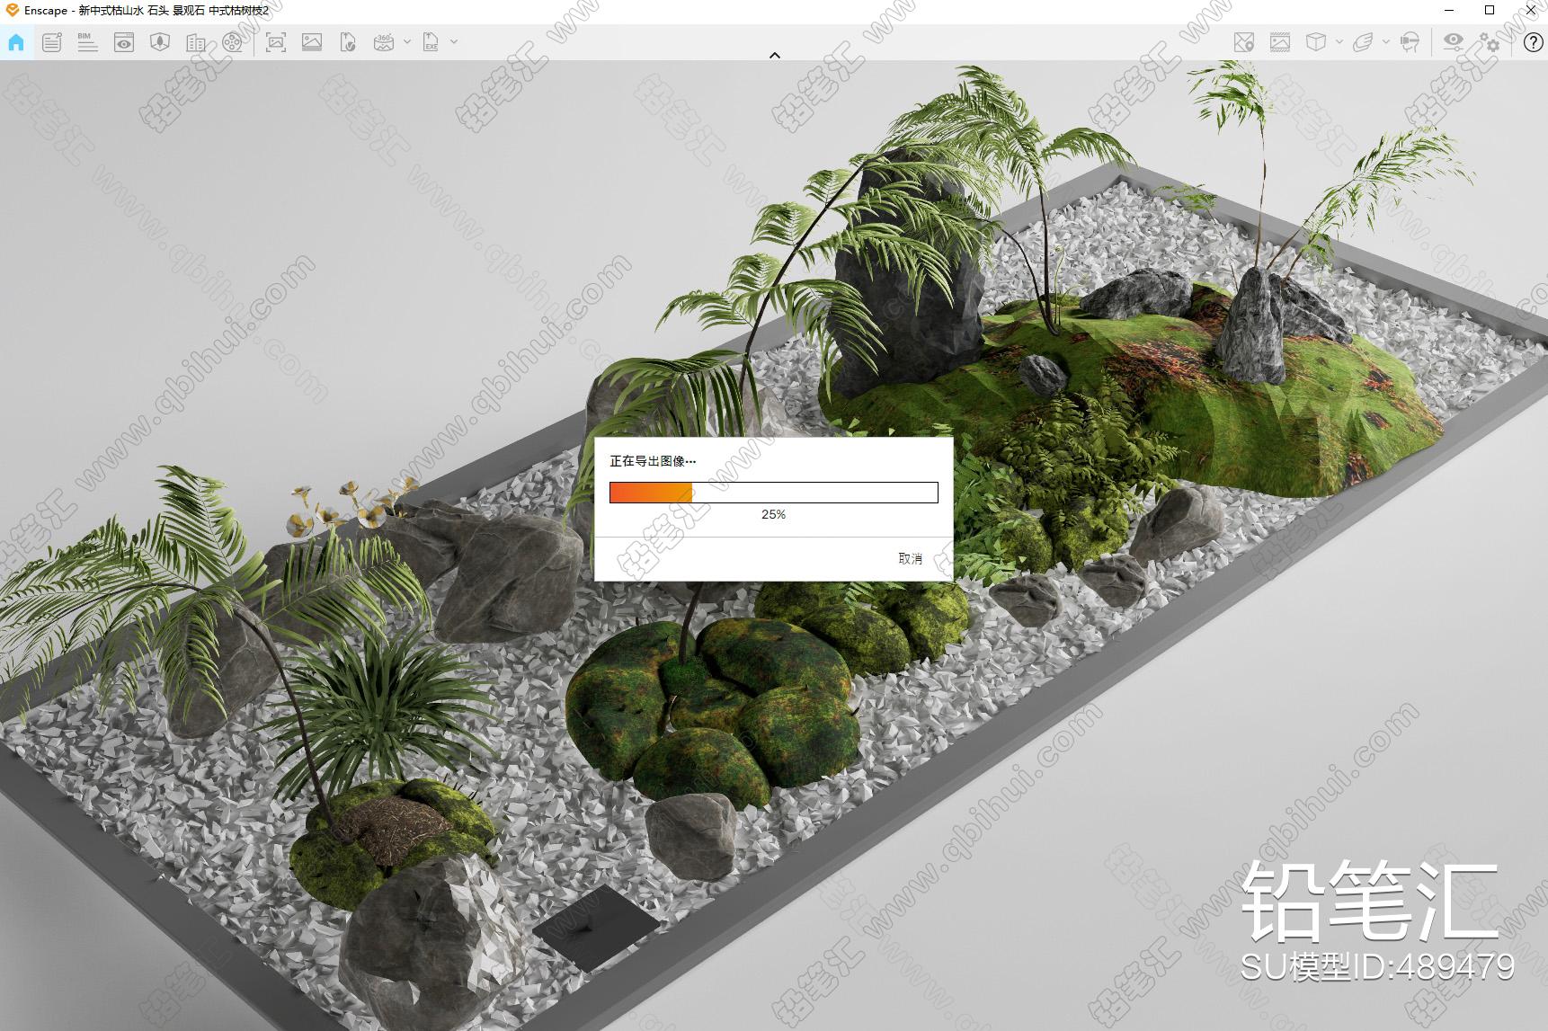Click the export progress bar

pyautogui.click(x=774, y=493)
